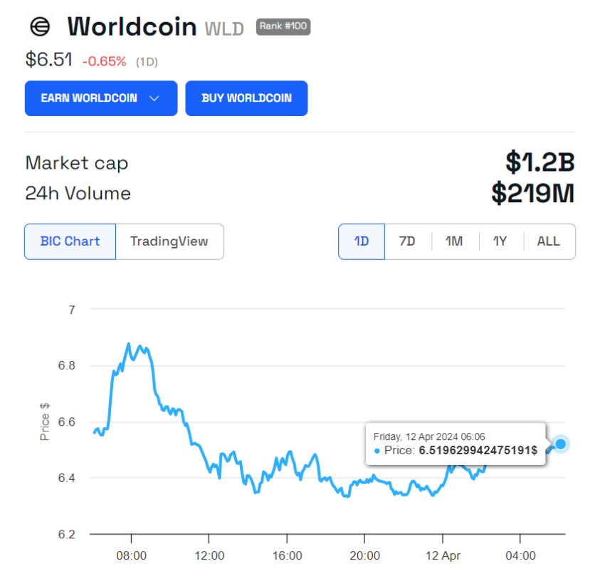
Task: Enable the BIC Chart view
Action: pos(69,241)
